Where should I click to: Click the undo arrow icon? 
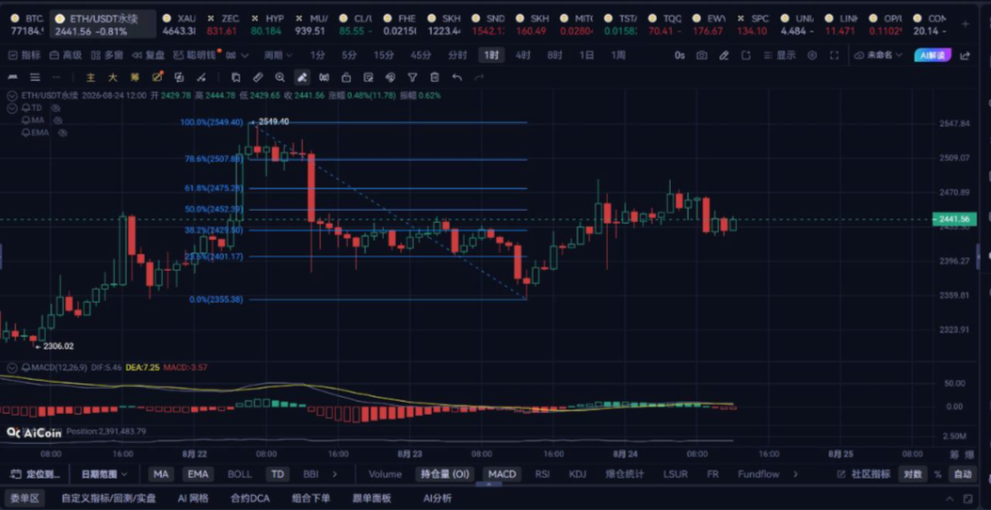tap(457, 78)
